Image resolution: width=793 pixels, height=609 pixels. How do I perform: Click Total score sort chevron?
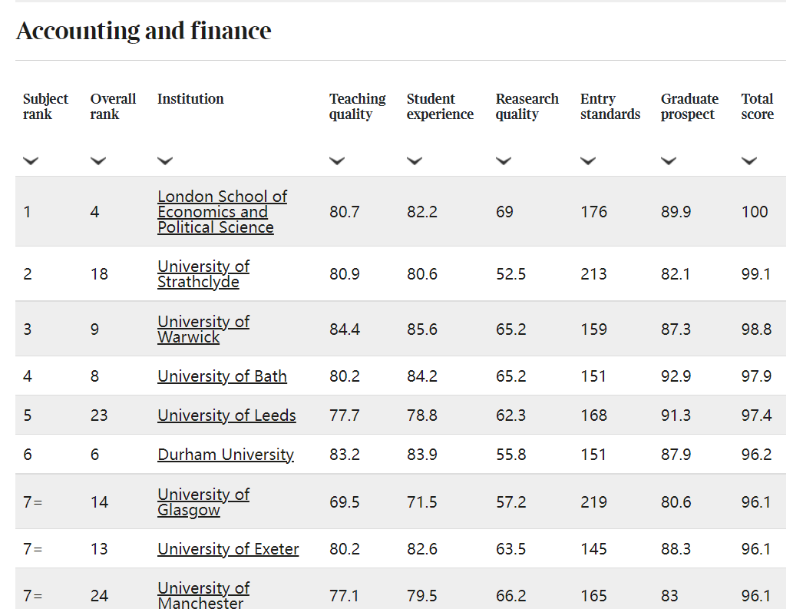[749, 161]
